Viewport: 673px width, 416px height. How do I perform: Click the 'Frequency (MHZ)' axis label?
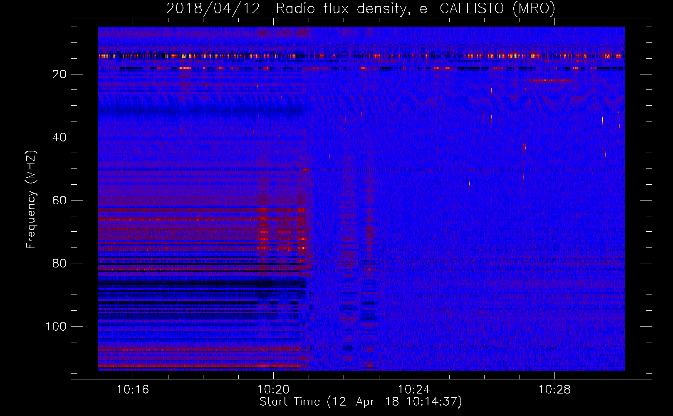31,200
